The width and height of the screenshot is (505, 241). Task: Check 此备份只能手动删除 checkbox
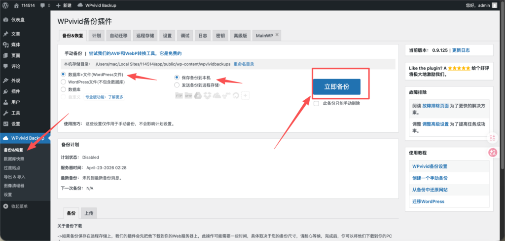[316, 104]
